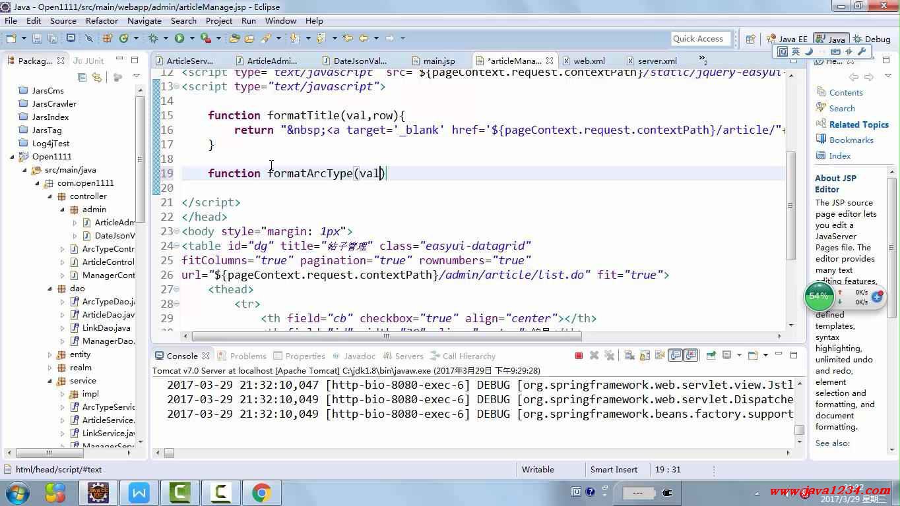Launch the Debug bug icon in the toolbar

coord(153,39)
